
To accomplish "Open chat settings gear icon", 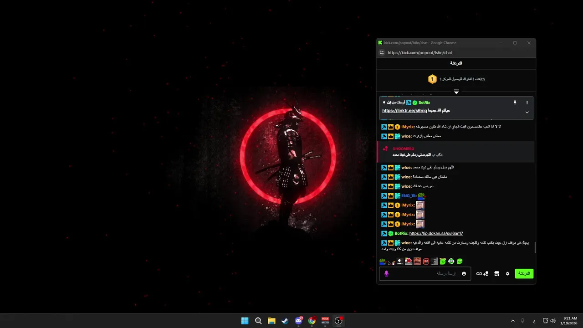I will pyautogui.click(x=507, y=274).
